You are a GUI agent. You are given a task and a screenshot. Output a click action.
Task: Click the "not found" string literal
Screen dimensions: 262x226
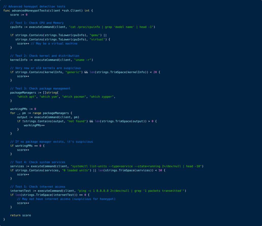[77, 121]
